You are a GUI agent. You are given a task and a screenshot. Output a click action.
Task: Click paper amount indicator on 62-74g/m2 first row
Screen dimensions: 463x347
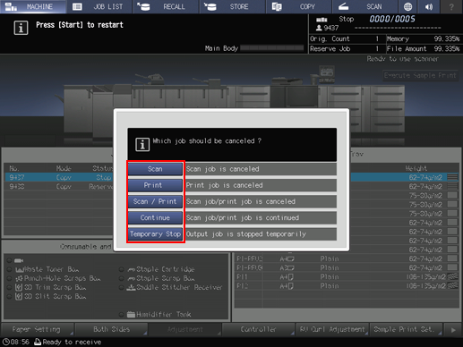click(453, 177)
